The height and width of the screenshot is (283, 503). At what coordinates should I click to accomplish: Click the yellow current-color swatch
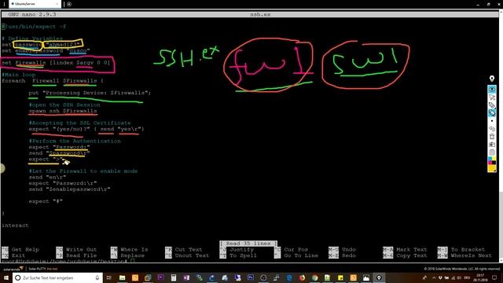tap(492, 168)
